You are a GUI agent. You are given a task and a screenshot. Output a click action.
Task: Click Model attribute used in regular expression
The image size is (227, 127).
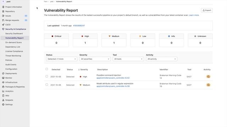[115, 84]
